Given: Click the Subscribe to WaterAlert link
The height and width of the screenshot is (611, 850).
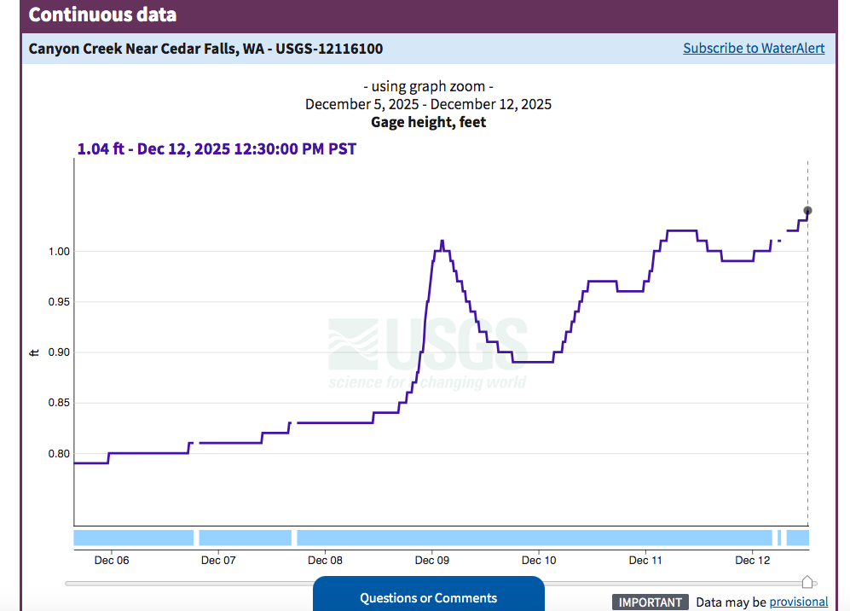Looking at the screenshot, I should (754, 49).
